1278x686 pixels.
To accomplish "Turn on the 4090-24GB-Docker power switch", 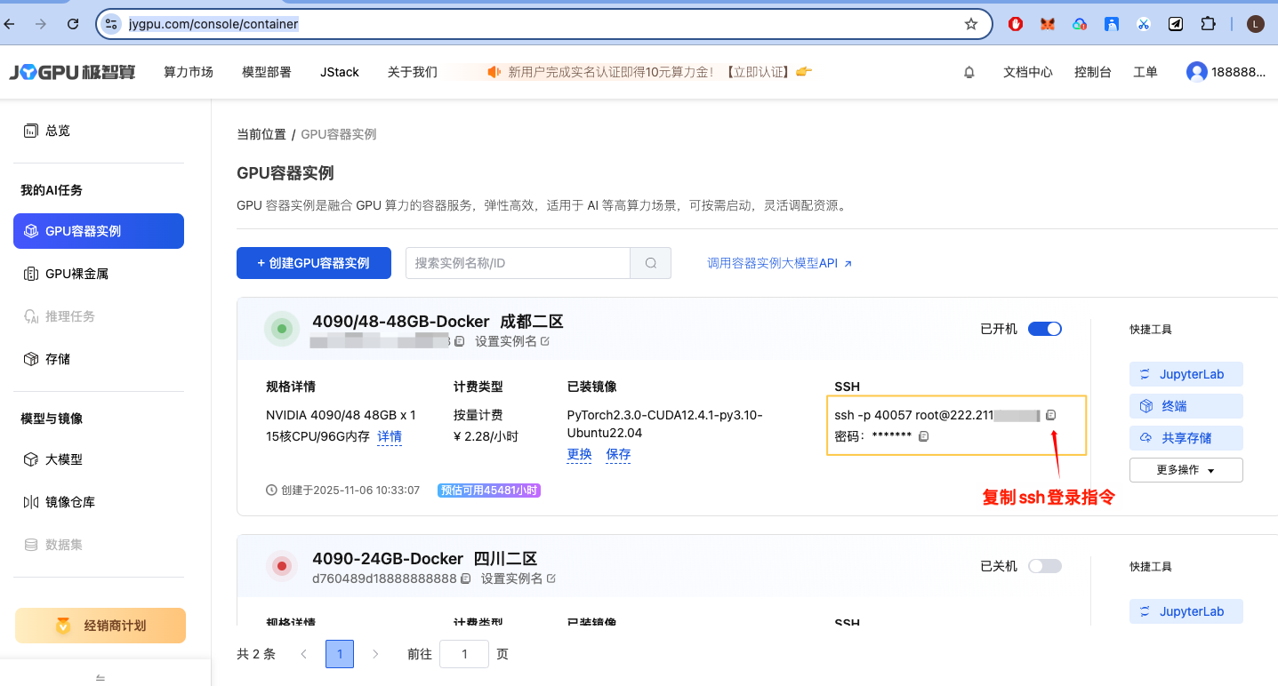I will 1044,566.
